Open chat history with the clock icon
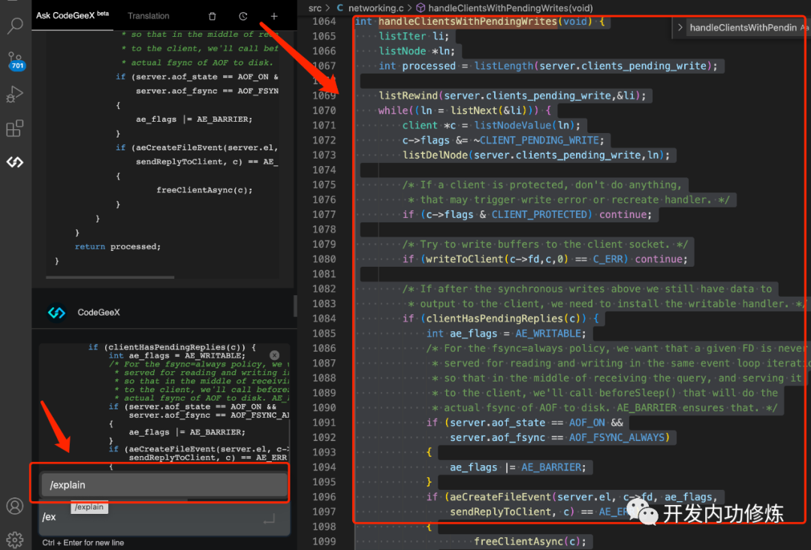This screenshot has width=811, height=550. (x=243, y=16)
